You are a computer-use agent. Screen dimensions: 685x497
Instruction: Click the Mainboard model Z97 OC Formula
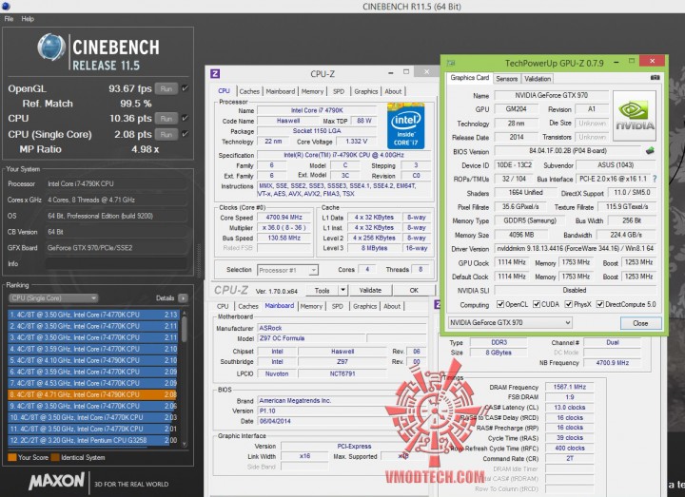pos(311,338)
